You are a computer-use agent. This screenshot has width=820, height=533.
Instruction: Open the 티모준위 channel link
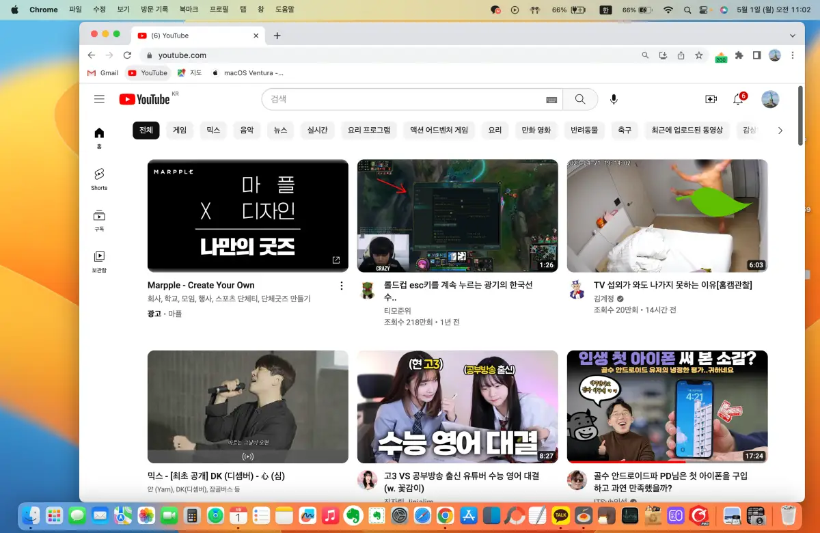coord(398,310)
